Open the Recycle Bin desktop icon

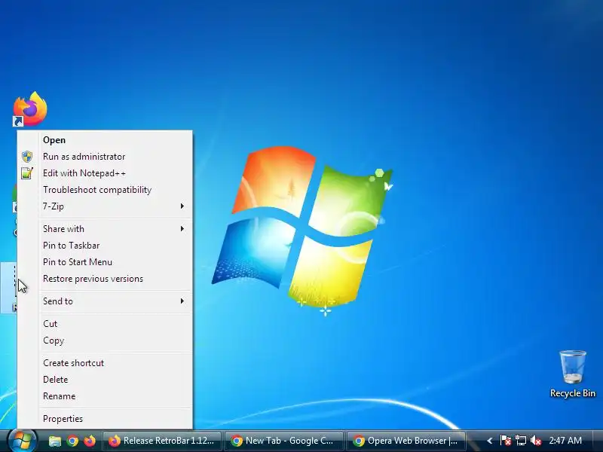coord(572,374)
